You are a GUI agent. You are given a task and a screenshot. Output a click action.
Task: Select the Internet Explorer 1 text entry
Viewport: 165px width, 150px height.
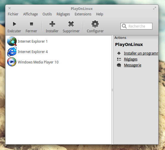pos(33,41)
